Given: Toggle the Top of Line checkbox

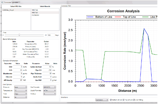Looking at the screenshot, I should [x=123, y=100].
